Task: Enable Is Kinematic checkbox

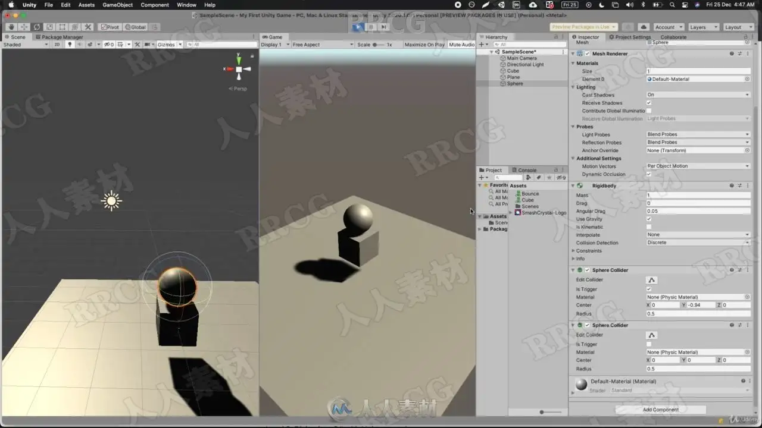Action: point(649,227)
